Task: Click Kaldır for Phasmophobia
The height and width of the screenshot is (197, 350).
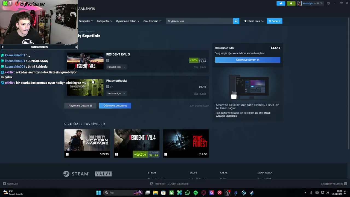Action: tap(203, 94)
